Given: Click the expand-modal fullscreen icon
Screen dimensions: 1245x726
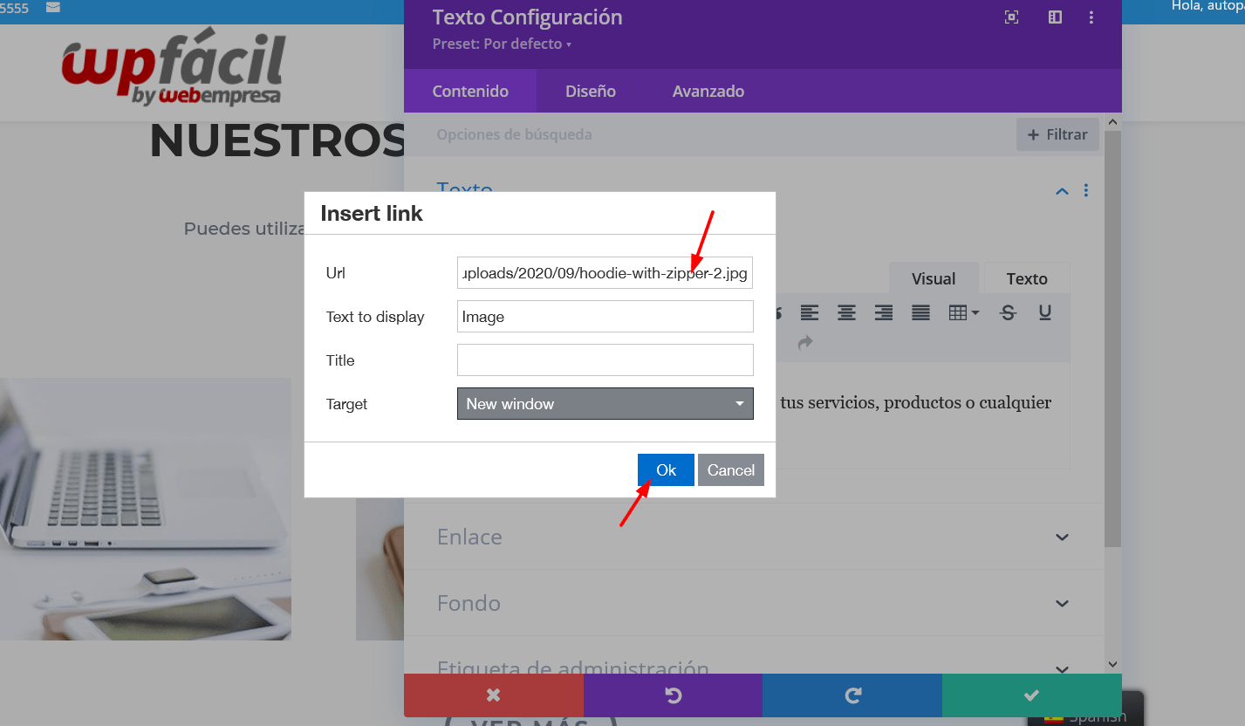Looking at the screenshot, I should coord(1012,17).
